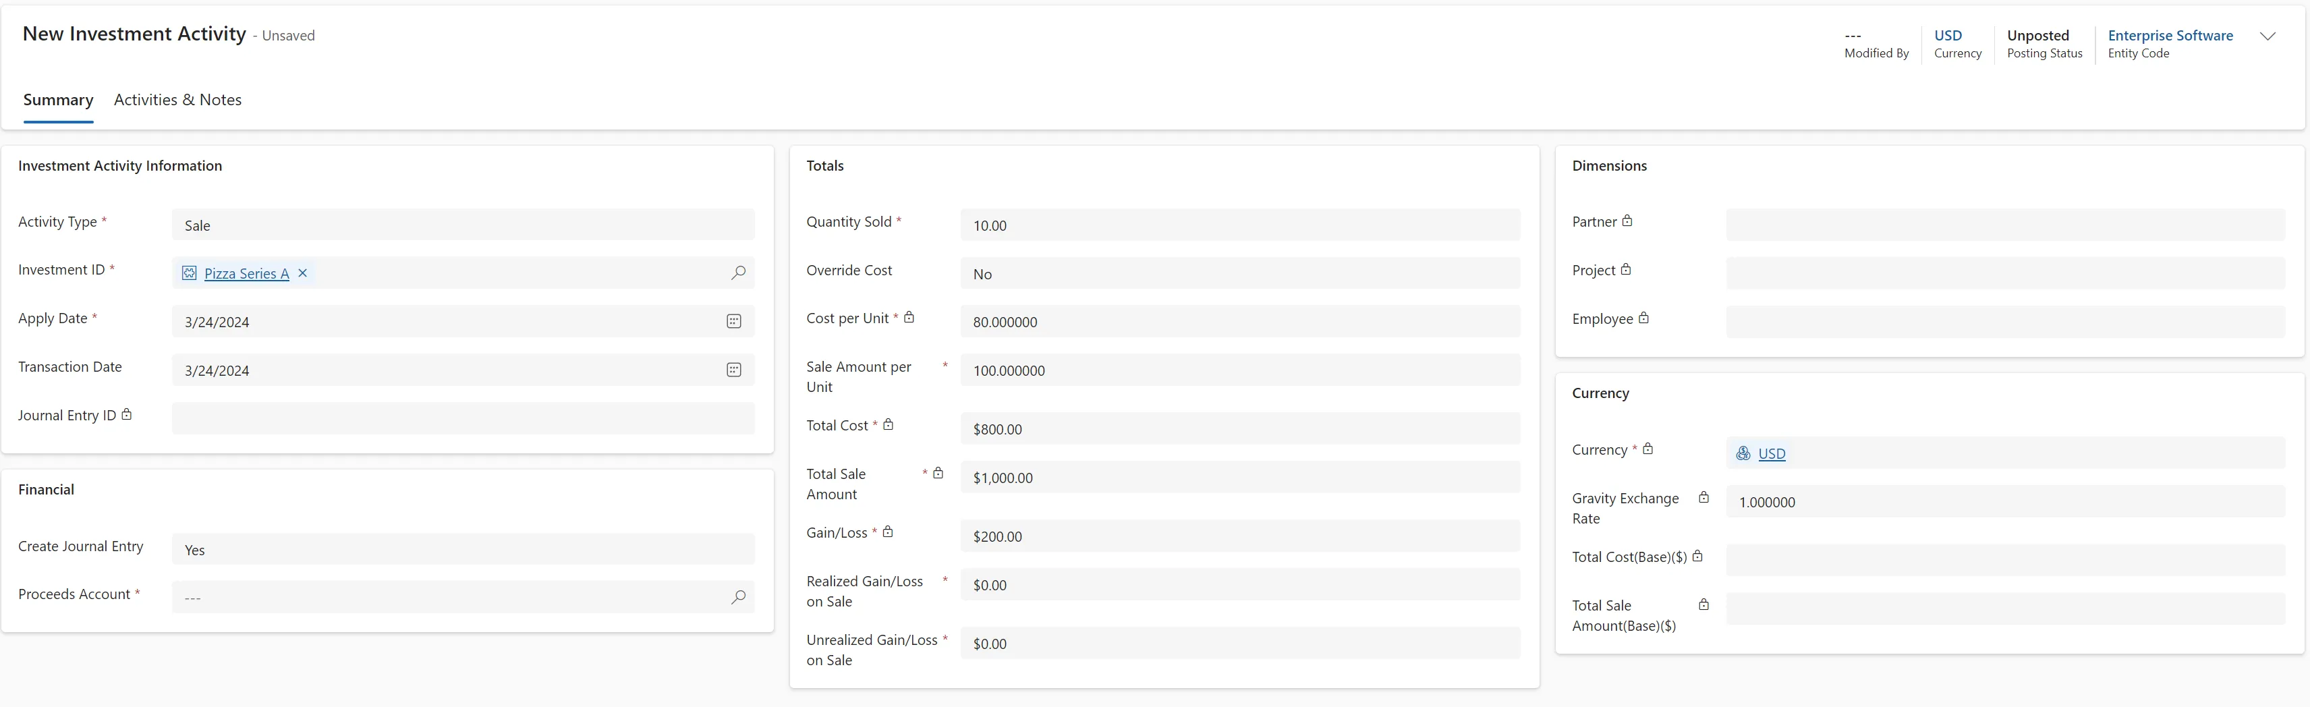Switch to the Activities & Notes tab
Screen dimensions: 2310x707
click(x=177, y=100)
